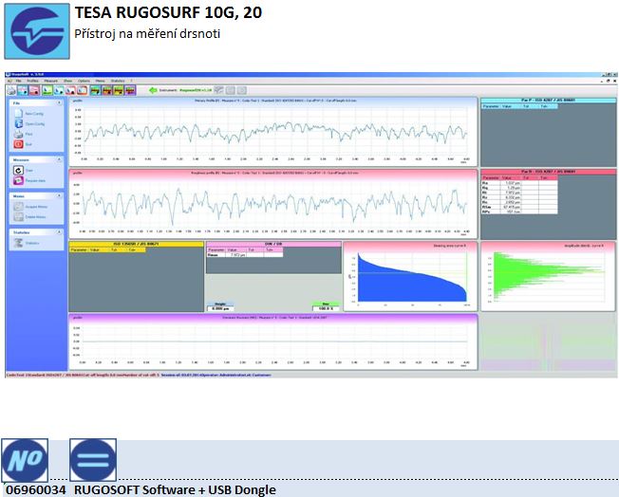
Task: Click the New Config page icon in sidebar
Action: click(x=19, y=114)
